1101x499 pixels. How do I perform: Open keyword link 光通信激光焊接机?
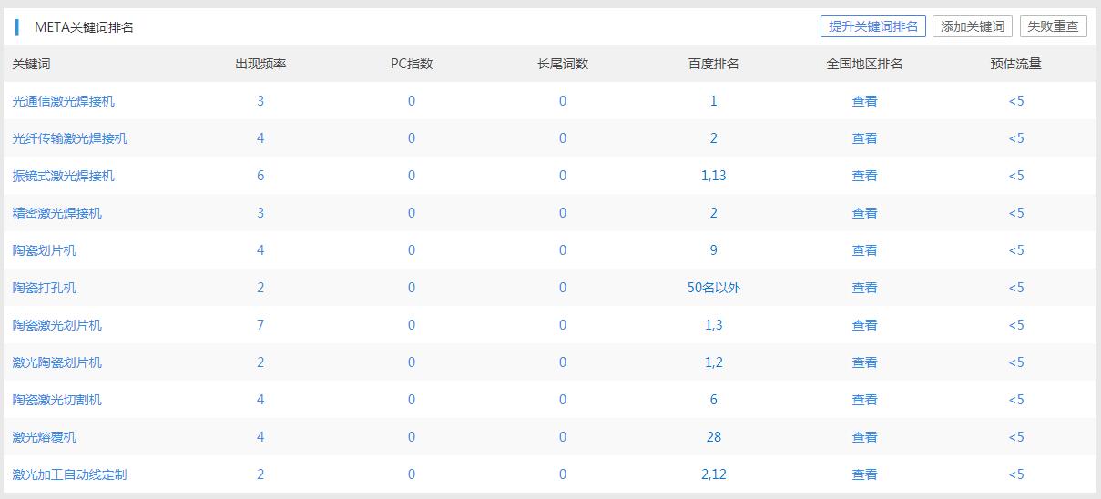(64, 101)
